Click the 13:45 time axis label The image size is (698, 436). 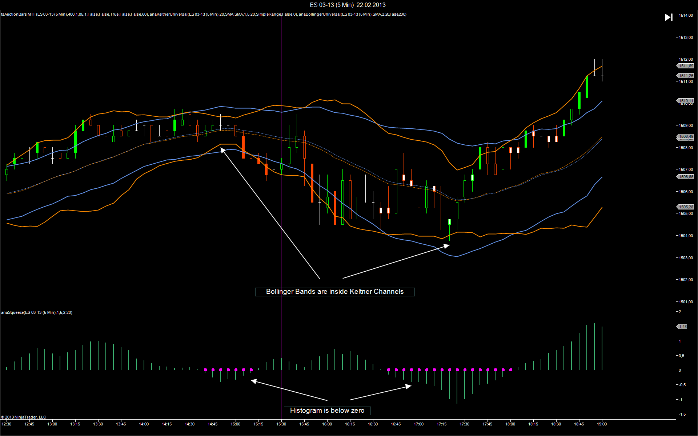click(x=121, y=424)
